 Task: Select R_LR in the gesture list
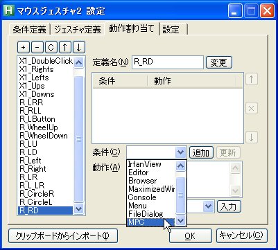(x=46, y=177)
